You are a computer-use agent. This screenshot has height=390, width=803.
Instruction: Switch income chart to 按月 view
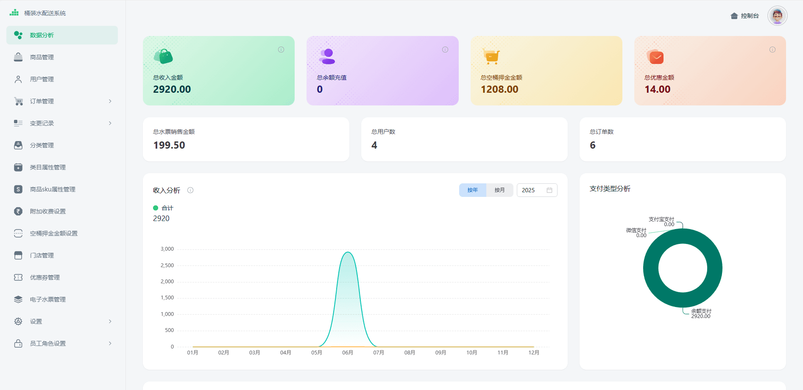tap(499, 190)
